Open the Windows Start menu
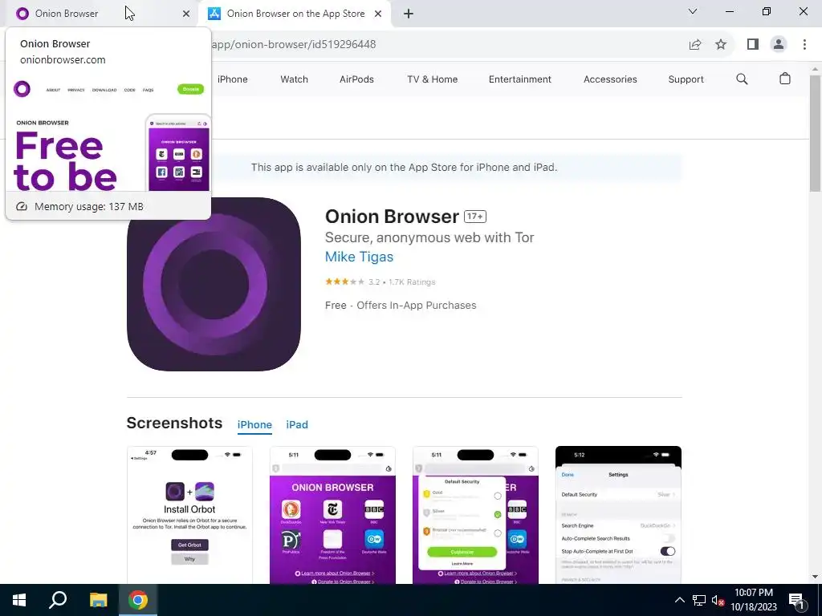This screenshot has height=616, width=822. [19, 600]
